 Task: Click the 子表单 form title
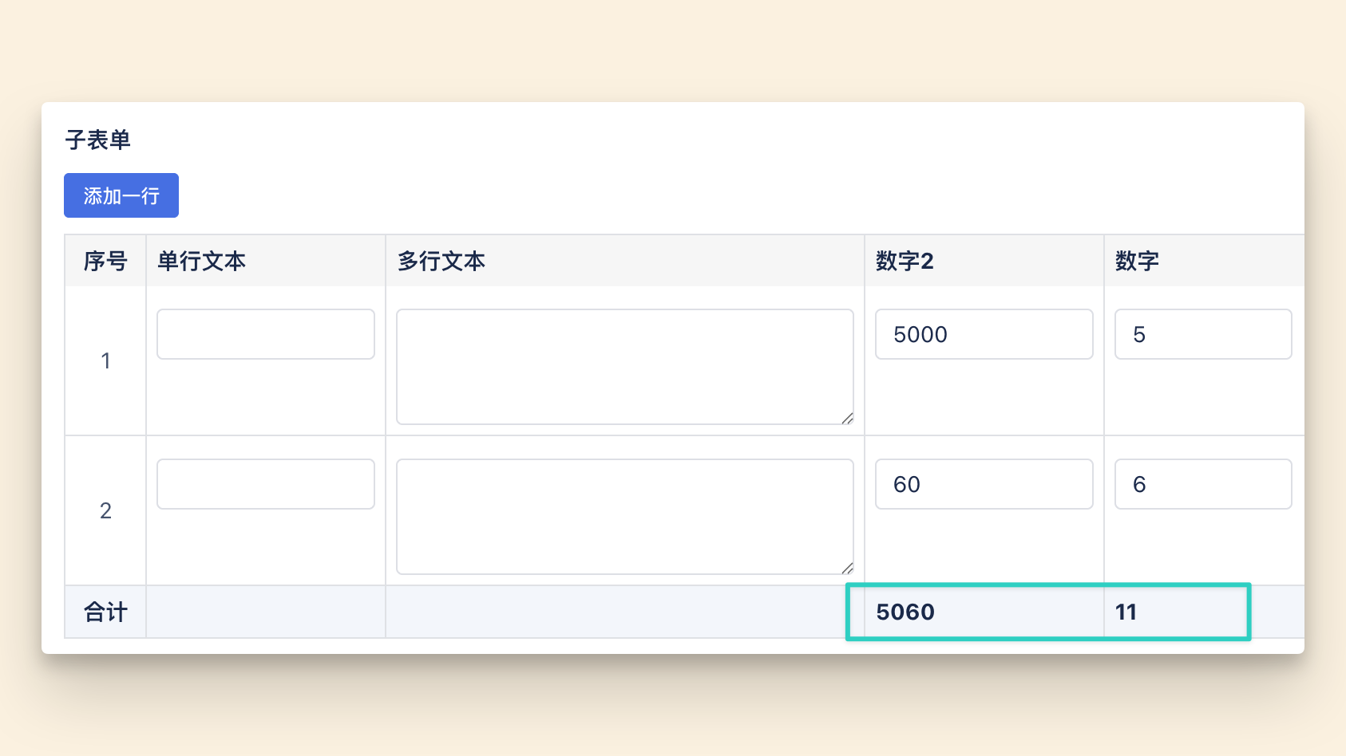click(98, 140)
